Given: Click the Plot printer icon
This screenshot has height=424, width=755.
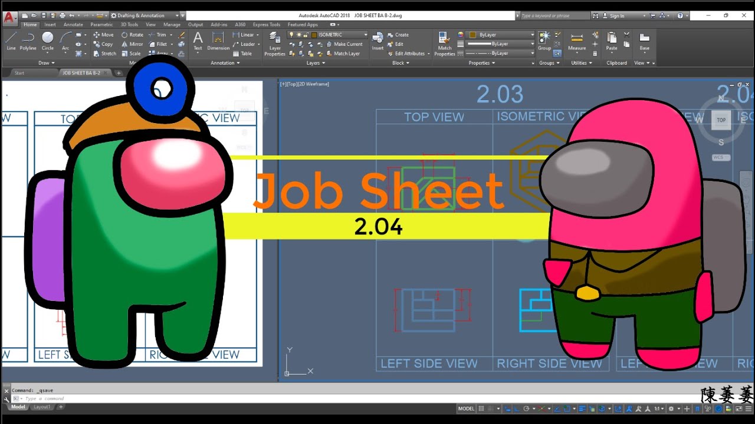Looking at the screenshot, I should 63,15.
